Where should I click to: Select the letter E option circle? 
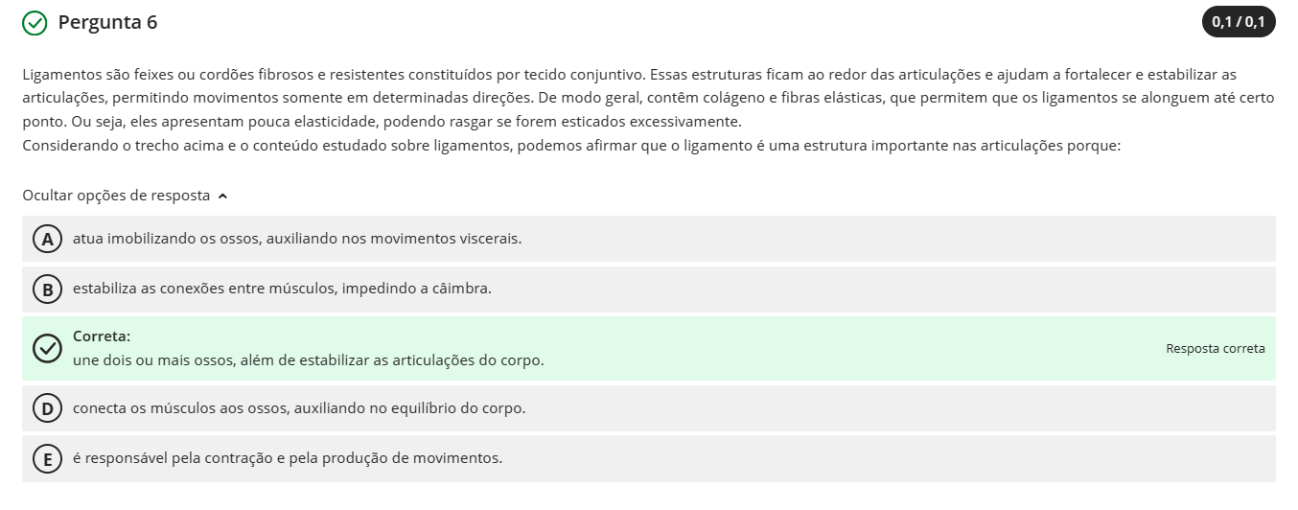46,458
